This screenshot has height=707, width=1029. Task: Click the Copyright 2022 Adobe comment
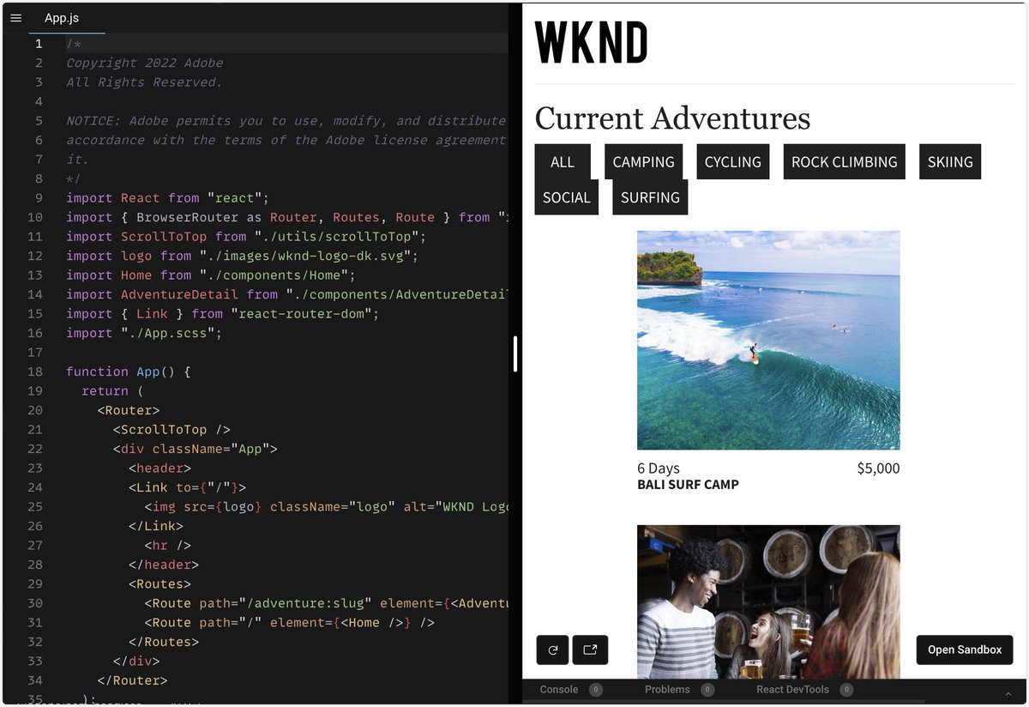(144, 63)
